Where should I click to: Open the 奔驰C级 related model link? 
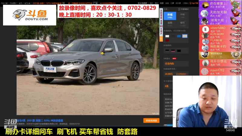pos(168,102)
